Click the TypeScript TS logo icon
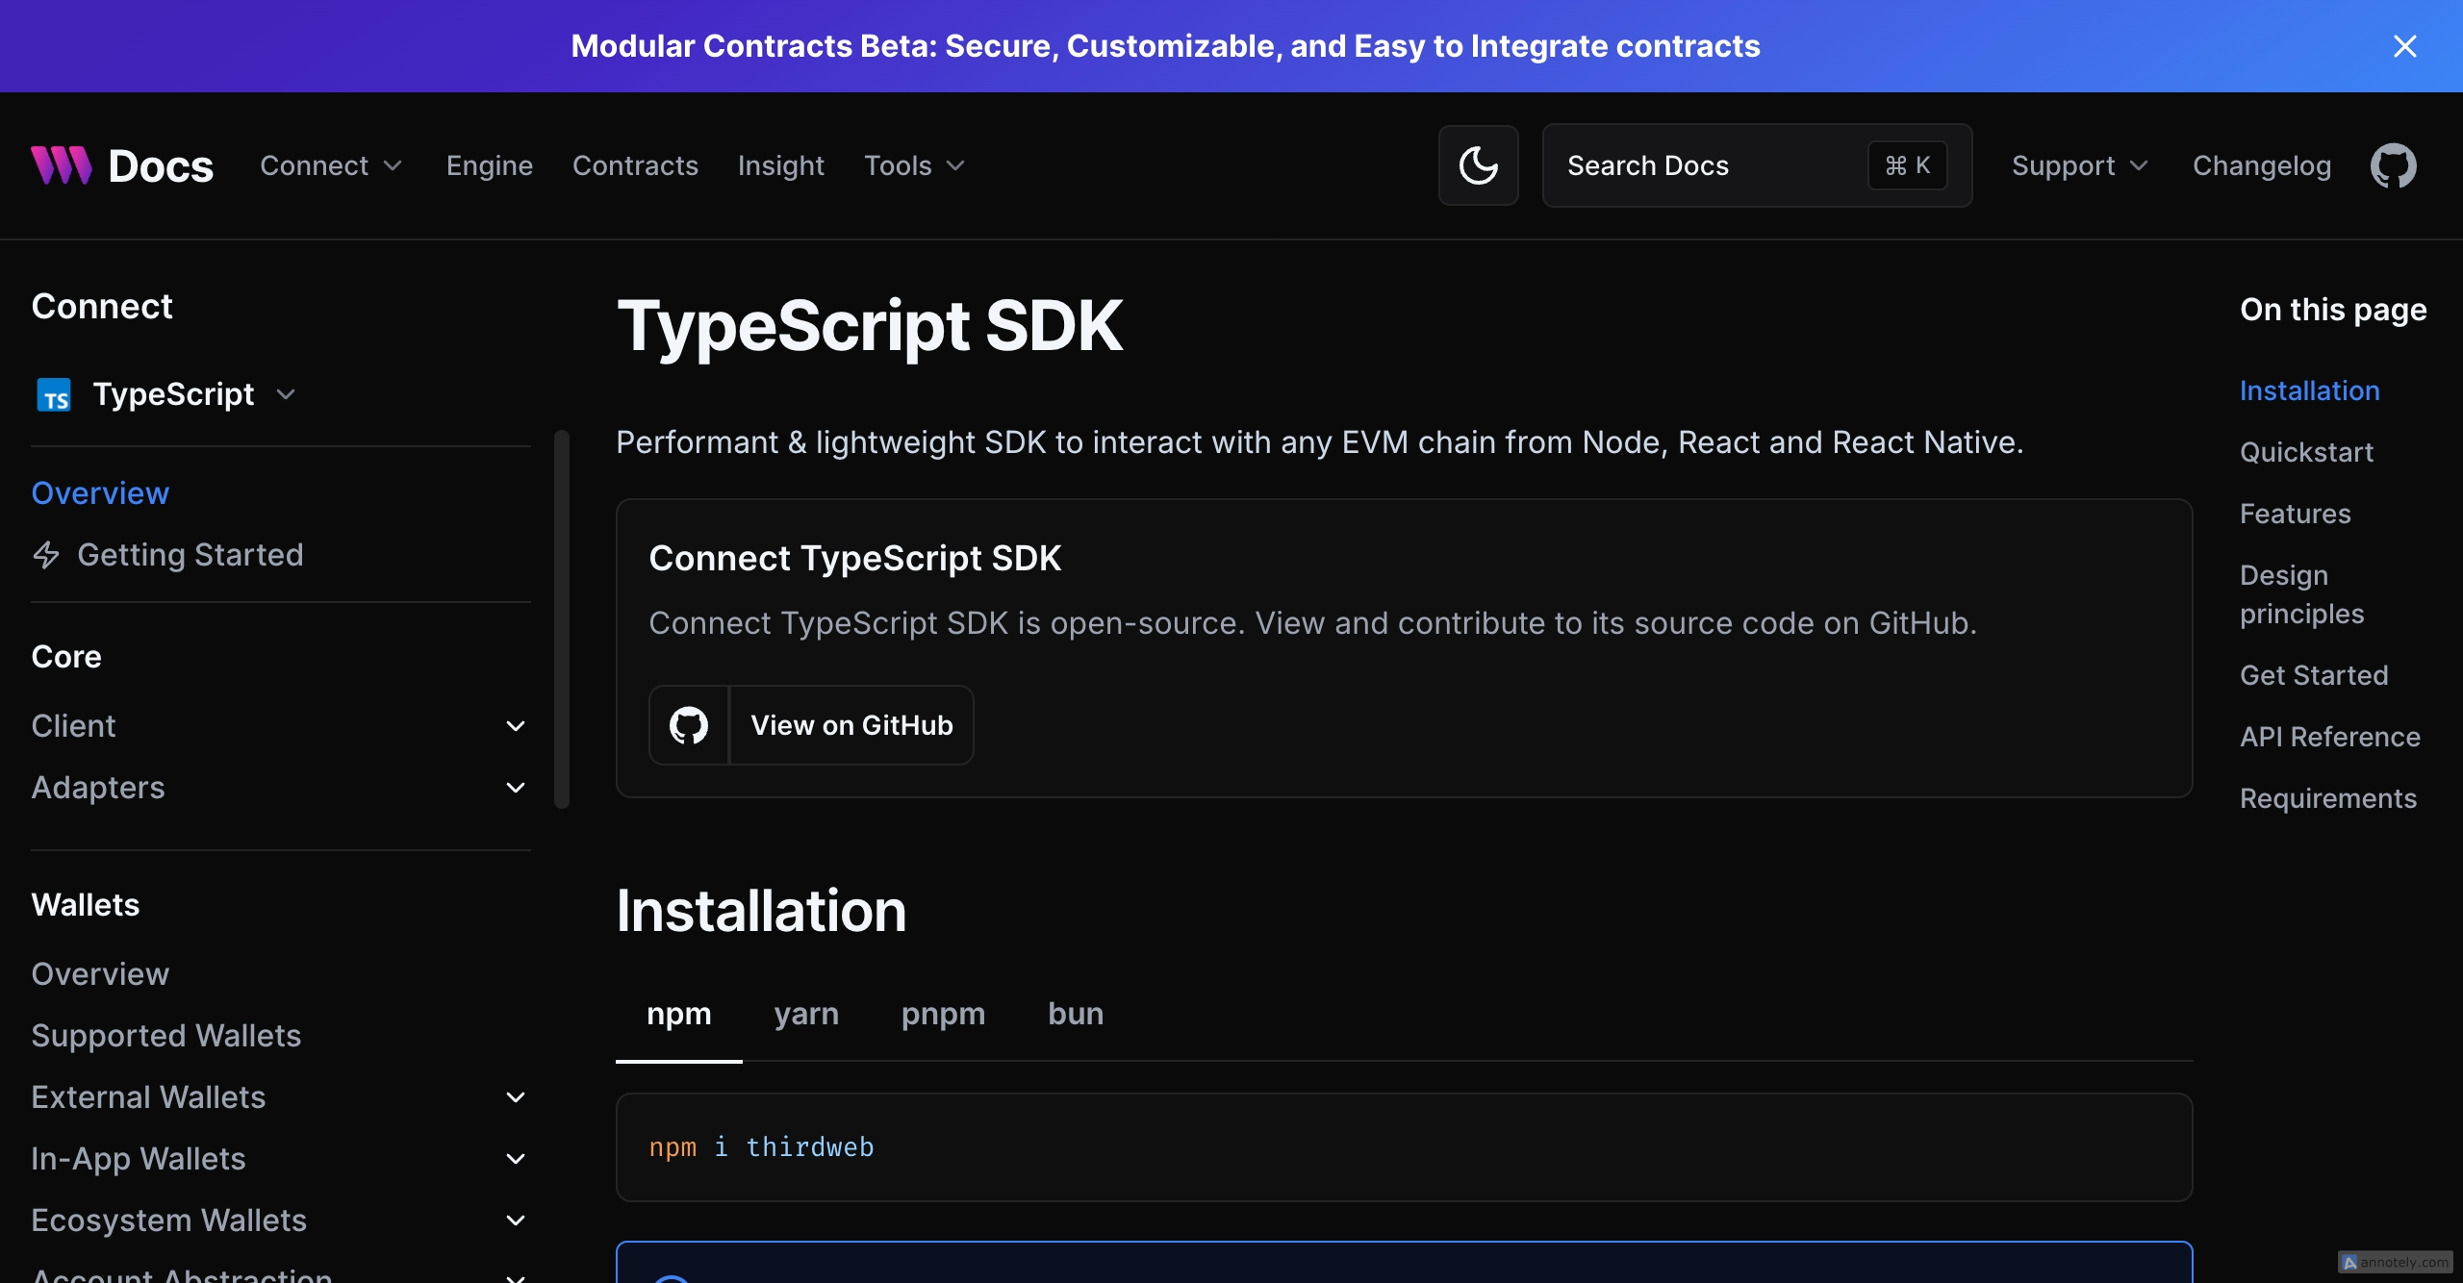Viewport: 2463px width, 1283px height. (x=54, y=394)
